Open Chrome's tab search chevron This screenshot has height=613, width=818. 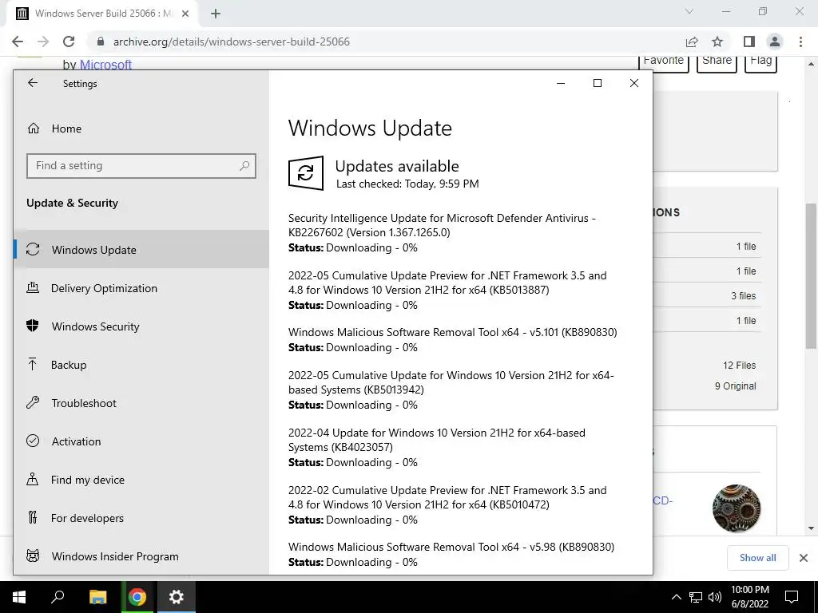(x=689, y=11)
